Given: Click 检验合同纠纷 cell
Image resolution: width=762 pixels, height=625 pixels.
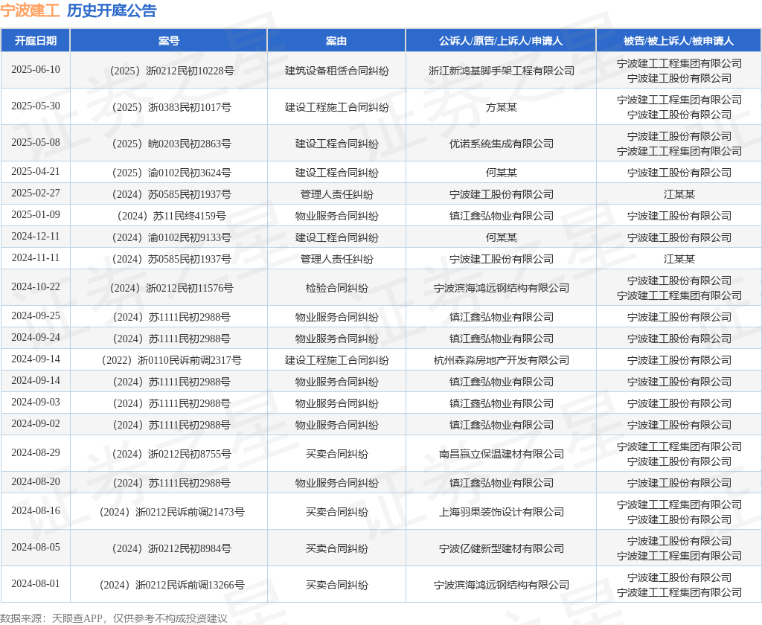Looking at the screenshot, I should 336,288.
